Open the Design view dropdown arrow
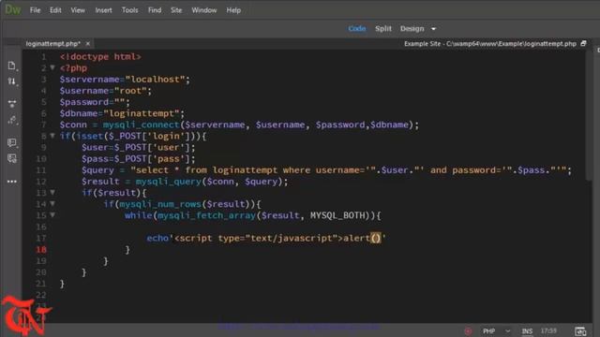The image size is (600, 337). [x=433, y=29]
